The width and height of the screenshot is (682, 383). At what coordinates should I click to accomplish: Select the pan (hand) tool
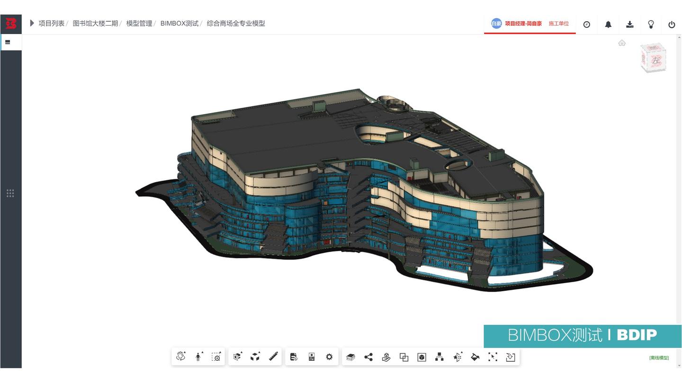[180, 357]
